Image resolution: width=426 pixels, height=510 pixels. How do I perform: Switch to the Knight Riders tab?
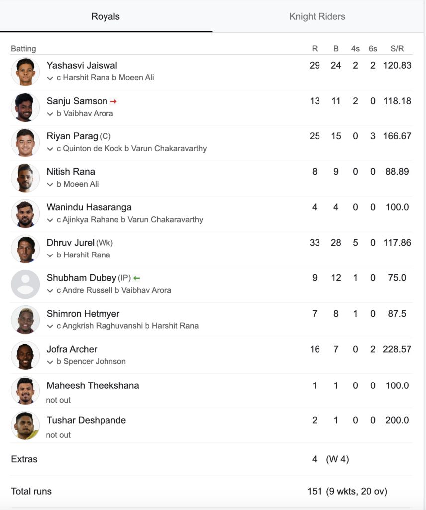click(317, 16)
